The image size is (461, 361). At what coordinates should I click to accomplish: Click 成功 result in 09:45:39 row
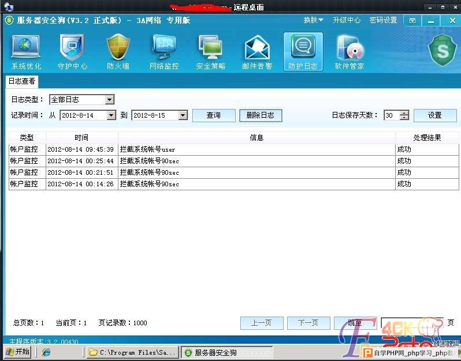pyautogui.click(x=427, y=149)
